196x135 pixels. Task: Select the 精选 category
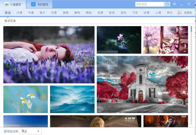coord(8,13)
